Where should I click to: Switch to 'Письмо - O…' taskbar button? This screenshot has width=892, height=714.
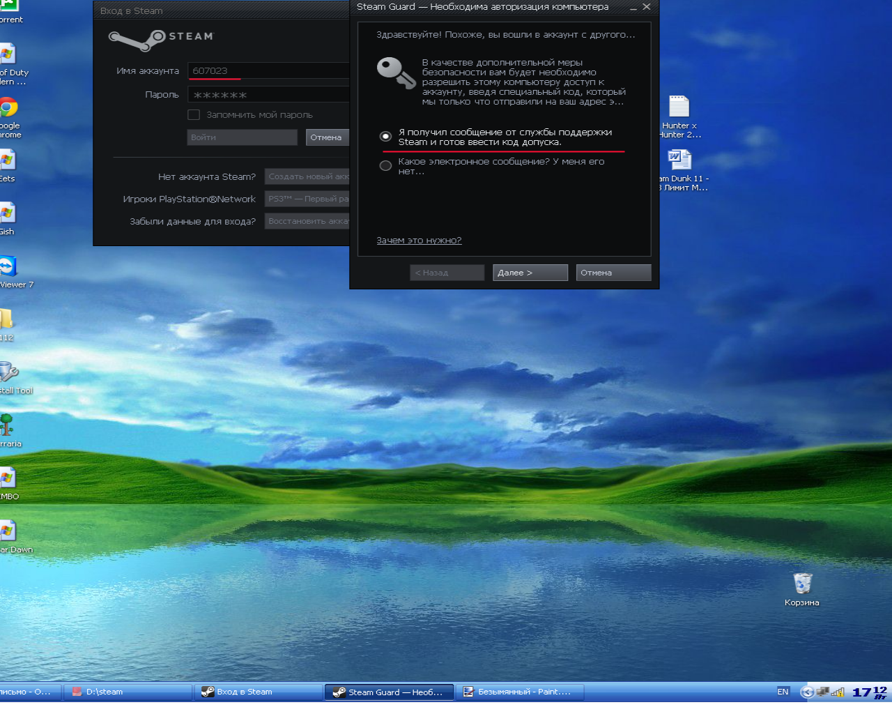(x=29, y=692)
